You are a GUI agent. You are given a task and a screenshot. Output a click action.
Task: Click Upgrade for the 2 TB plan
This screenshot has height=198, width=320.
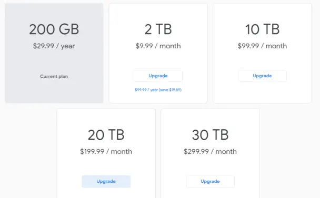coord(158,76)
